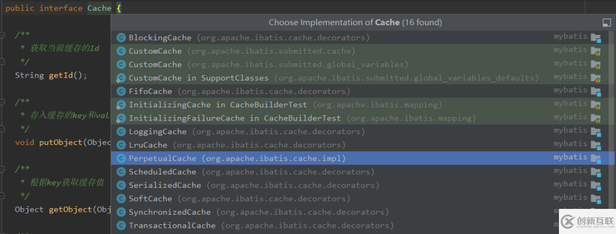Click the class icon beside SoftCache
This screenshot has height=234, width=616.
coord(121,199)
